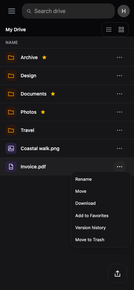
Task: Open more options for Documents
Action: pos(120,94)
